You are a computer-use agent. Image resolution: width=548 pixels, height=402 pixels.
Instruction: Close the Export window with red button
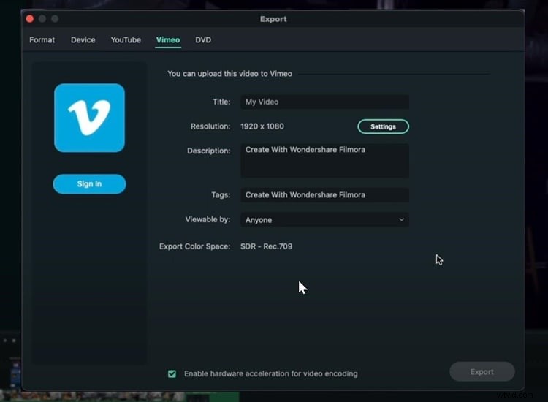[28, 18]
